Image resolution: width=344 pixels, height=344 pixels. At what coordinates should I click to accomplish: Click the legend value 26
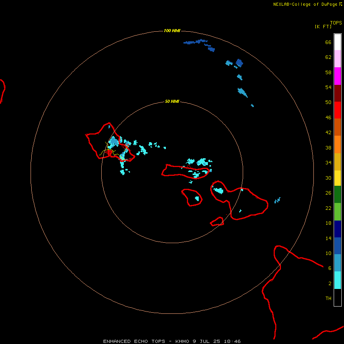[328, 193]
